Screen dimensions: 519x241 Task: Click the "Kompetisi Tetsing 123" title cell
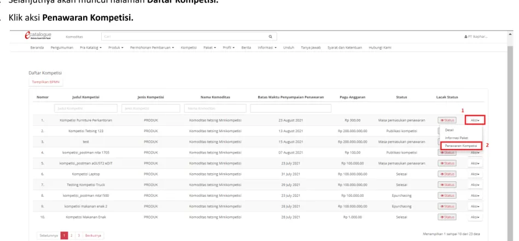pyautogui.click(x=86, y=131)
